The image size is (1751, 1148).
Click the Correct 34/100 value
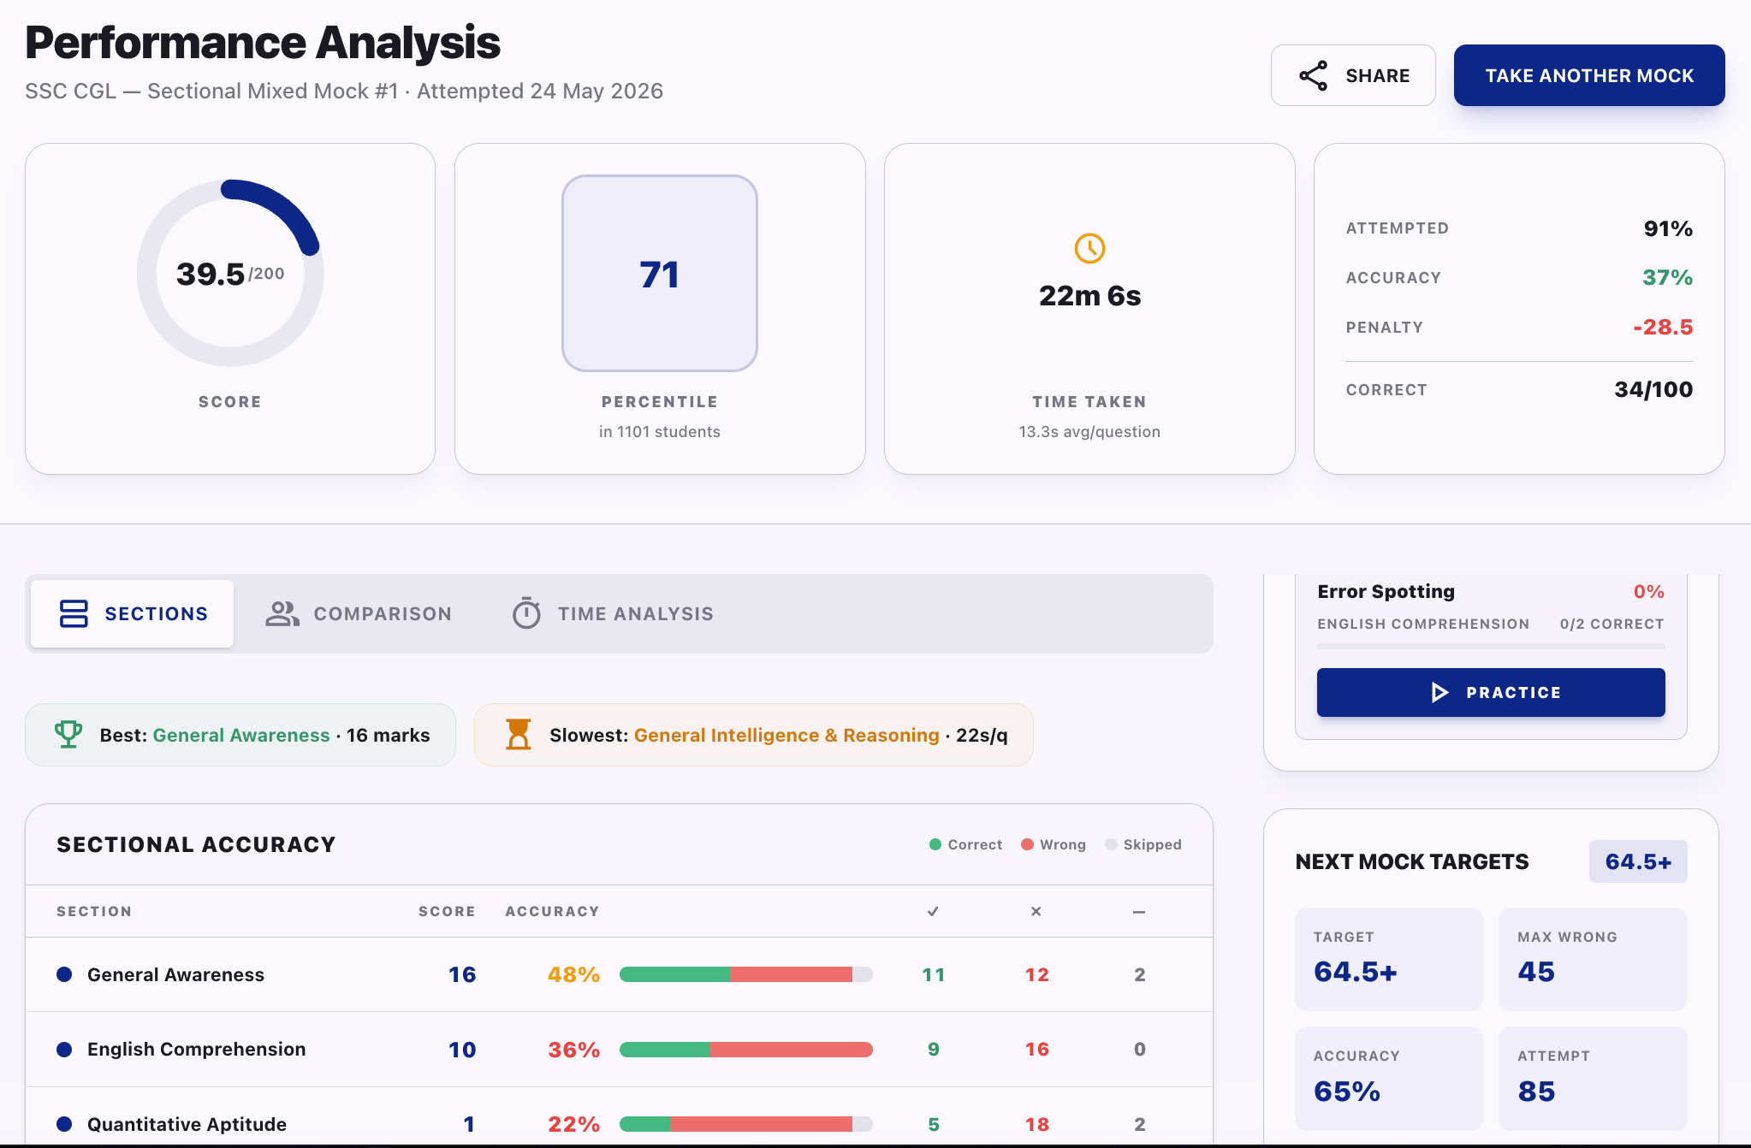click(1653, 389)
